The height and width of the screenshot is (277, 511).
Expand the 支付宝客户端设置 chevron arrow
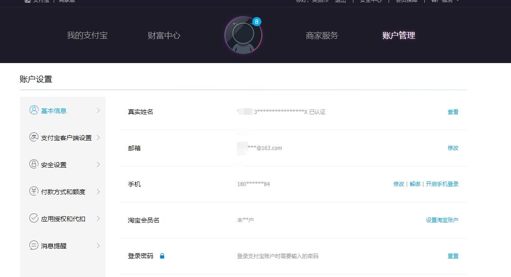(x=98, y=137)
